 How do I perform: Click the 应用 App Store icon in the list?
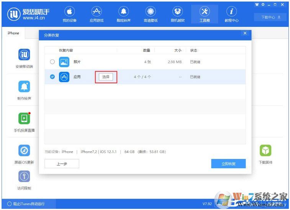coord(64,77)
